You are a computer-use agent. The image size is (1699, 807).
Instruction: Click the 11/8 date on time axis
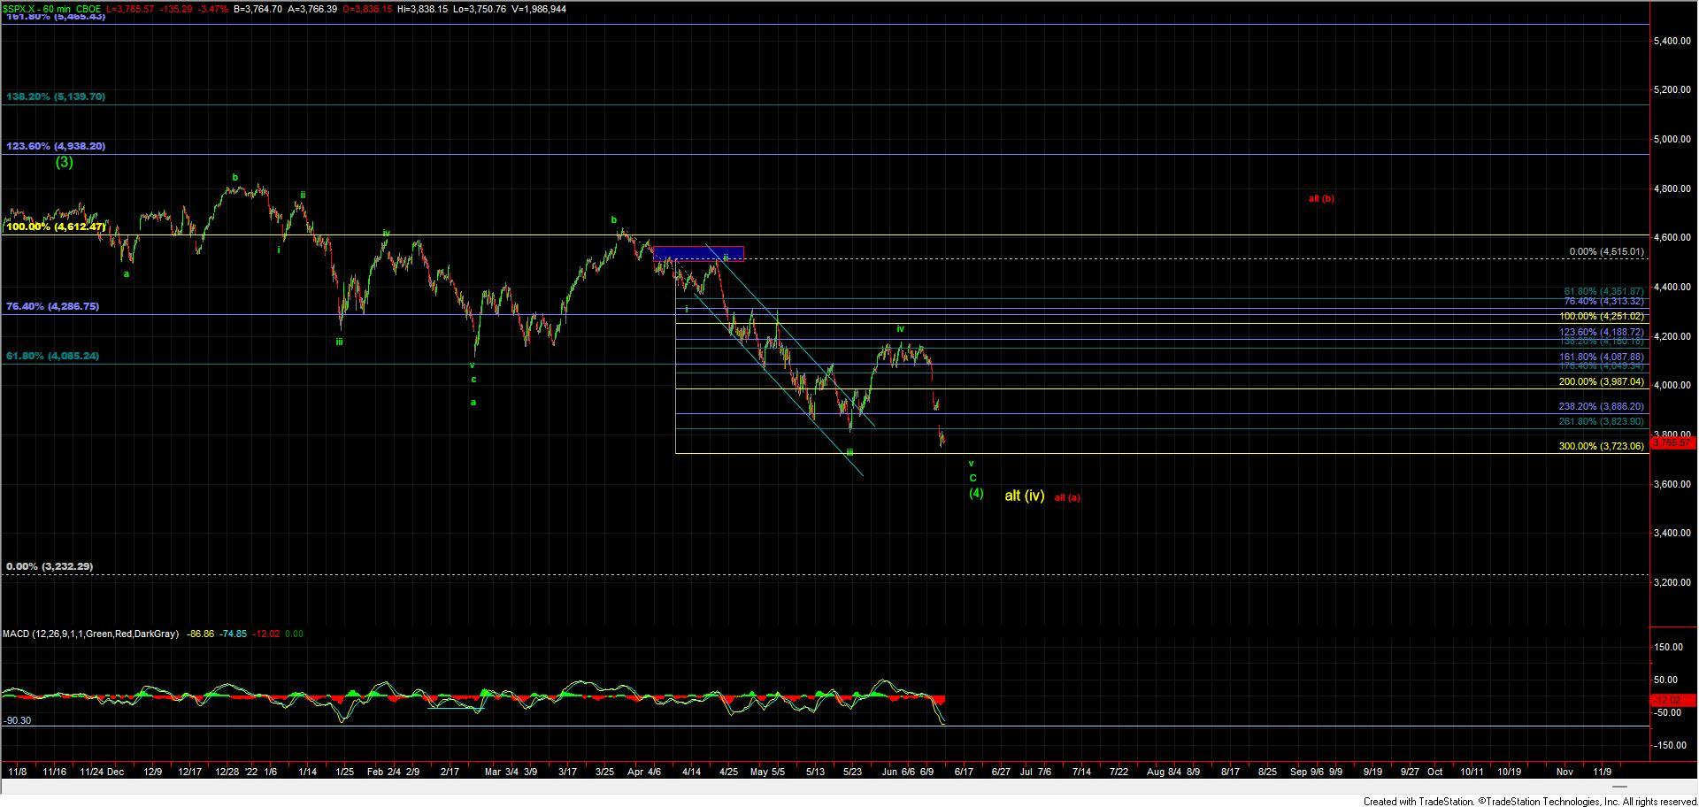tap(17, 772)
